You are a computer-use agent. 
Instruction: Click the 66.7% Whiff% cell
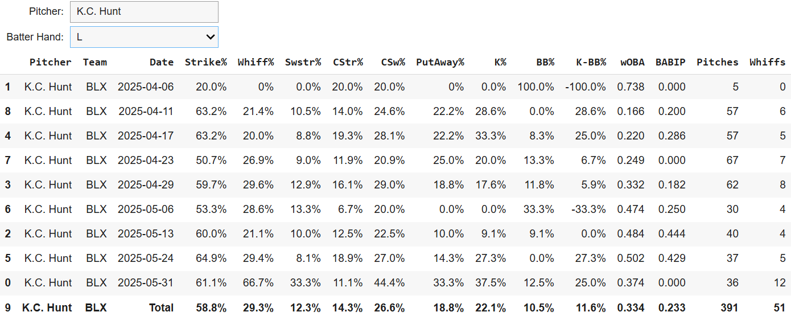click(x=258, y=283)
